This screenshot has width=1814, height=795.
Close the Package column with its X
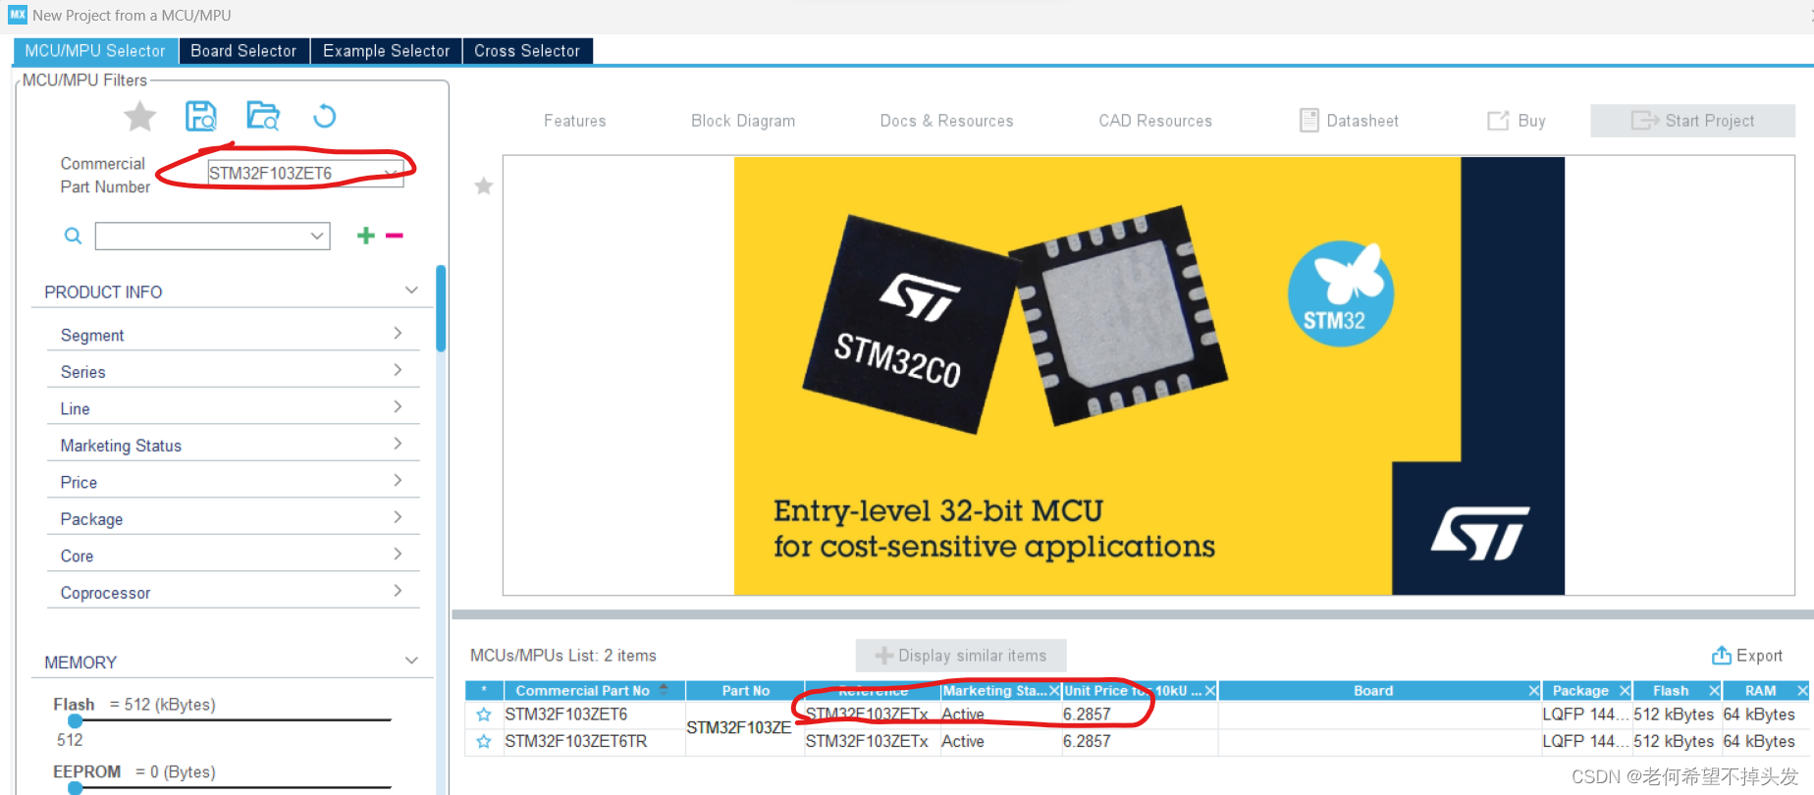tap(1625, 691)
